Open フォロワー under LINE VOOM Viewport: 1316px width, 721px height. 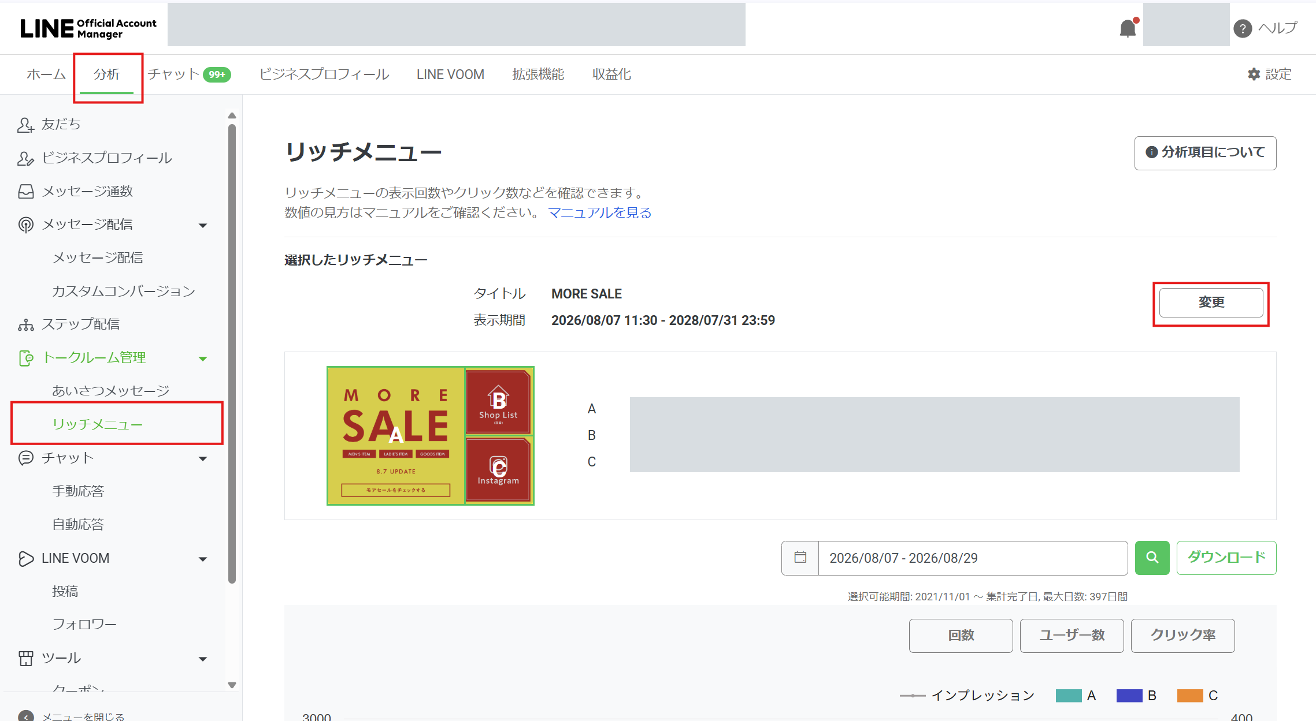coord(84,625)
